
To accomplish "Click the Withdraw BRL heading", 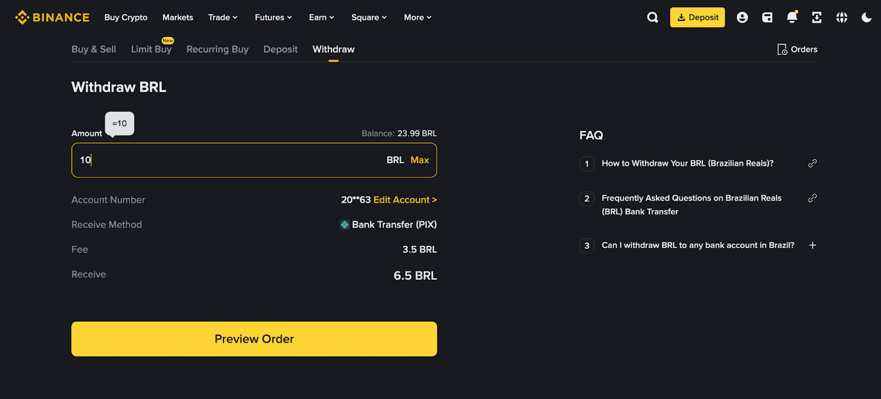I will point(119,87).
